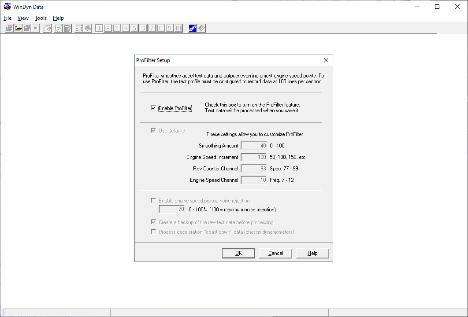This screenshot has width=468, height=317.
Task: Open the Tools menu
Action: click(x=41, y=18)
